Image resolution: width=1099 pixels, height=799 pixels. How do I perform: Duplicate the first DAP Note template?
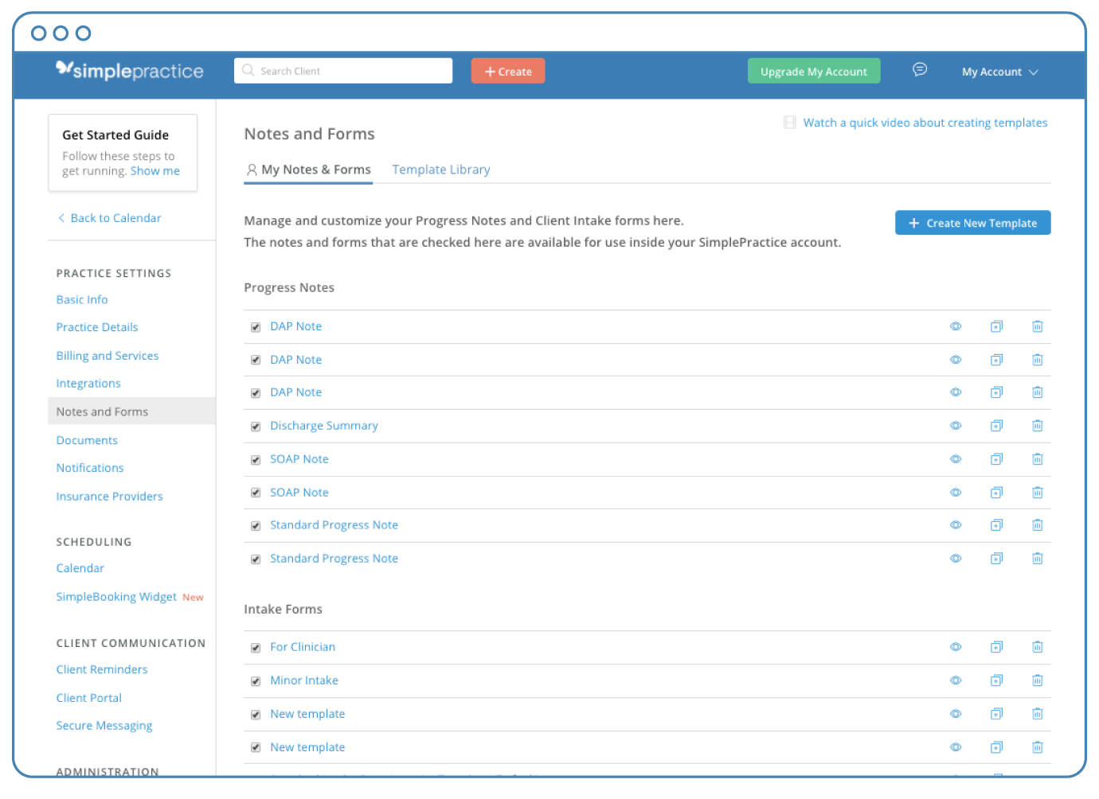[x=996, y=326]
